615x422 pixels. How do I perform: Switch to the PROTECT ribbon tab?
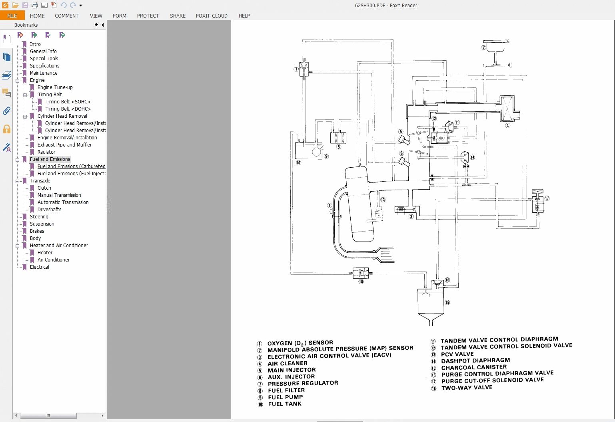click(x=148, y=16)
